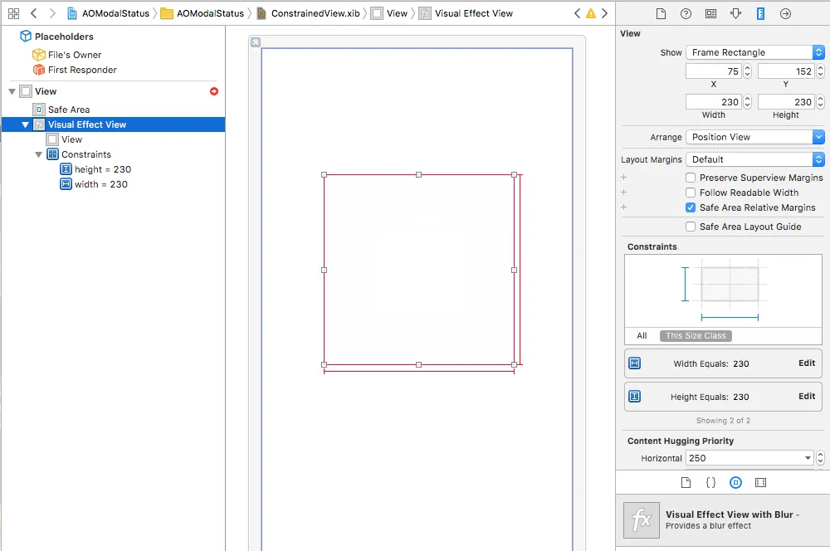Click the red error indicator beside View
Image resolution: width=830 pixels, height=551 pixels.
pos(214,91)
